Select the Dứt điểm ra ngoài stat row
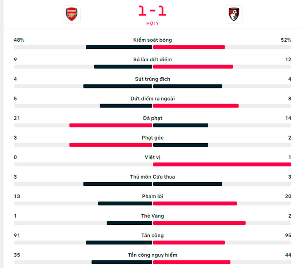302x268 pixels. tap(152, 102)
